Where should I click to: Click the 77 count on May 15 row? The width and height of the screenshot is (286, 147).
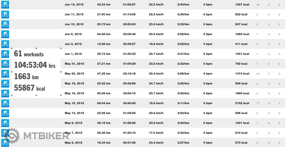tap(258, 103)
